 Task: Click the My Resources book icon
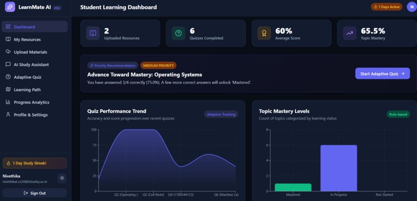(x=8, y=39)
